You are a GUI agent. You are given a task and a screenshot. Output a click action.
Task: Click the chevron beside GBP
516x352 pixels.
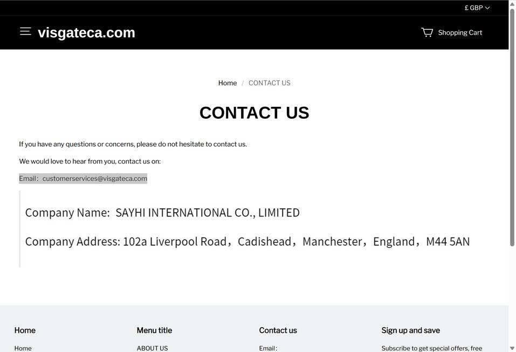[x=487, y=8]
